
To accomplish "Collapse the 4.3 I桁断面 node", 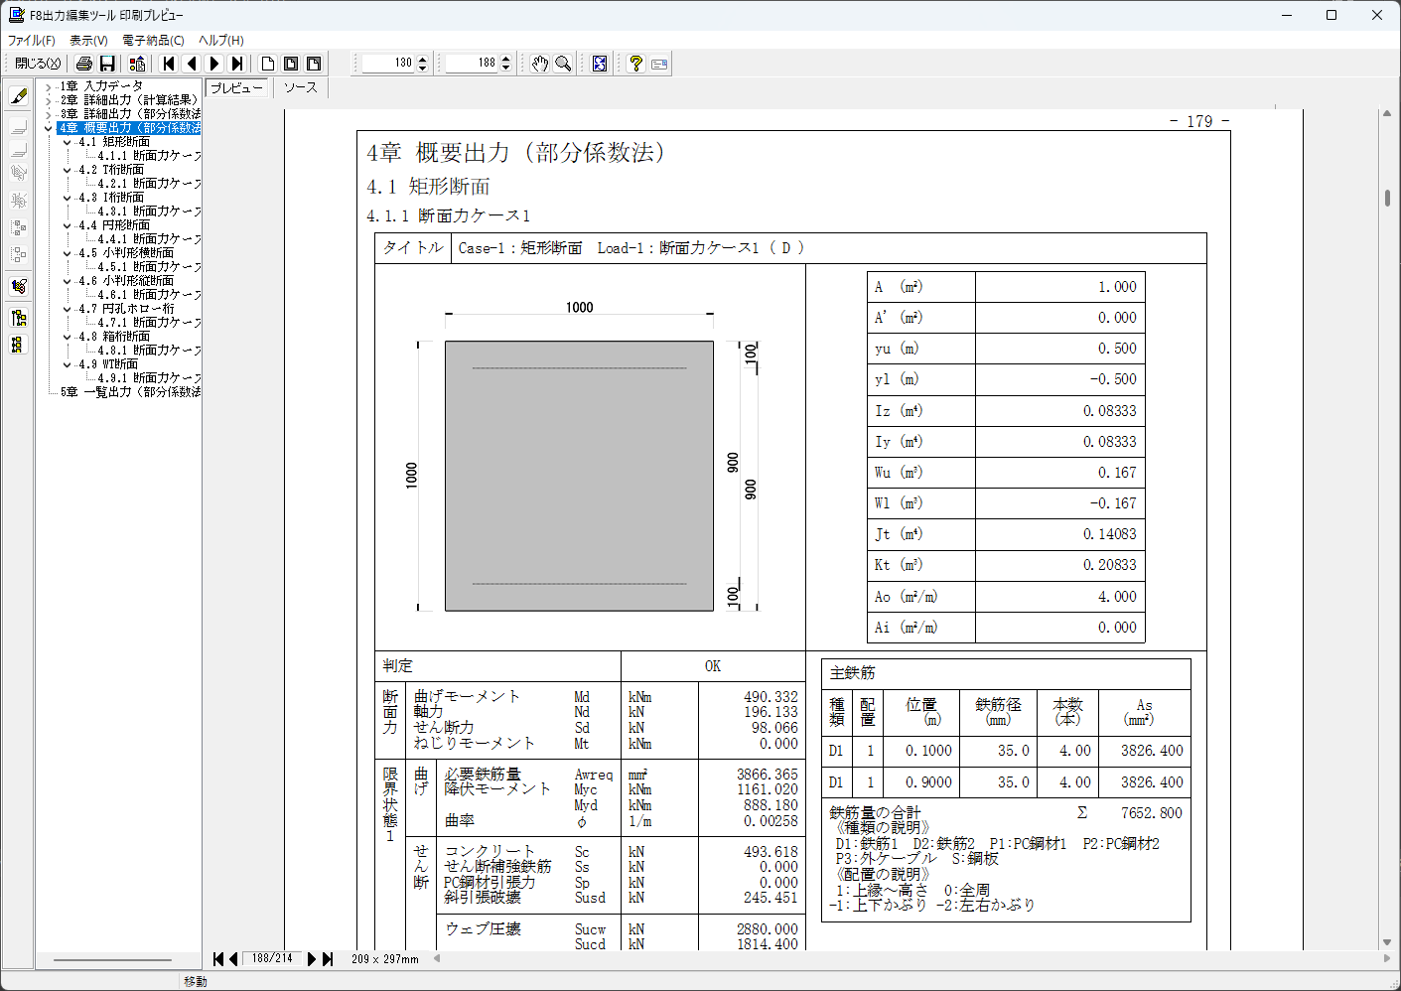I will (68, 198).
